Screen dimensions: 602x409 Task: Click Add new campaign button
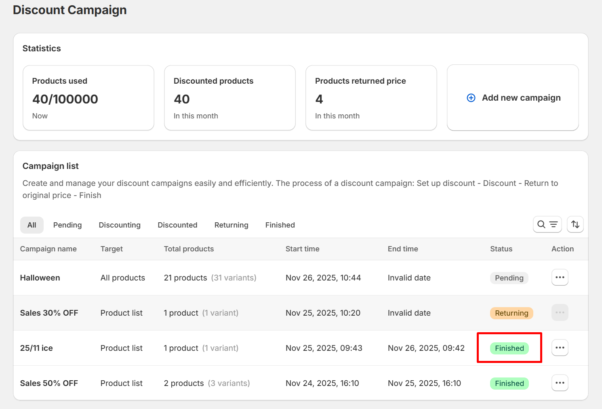(x=521, y=98)
